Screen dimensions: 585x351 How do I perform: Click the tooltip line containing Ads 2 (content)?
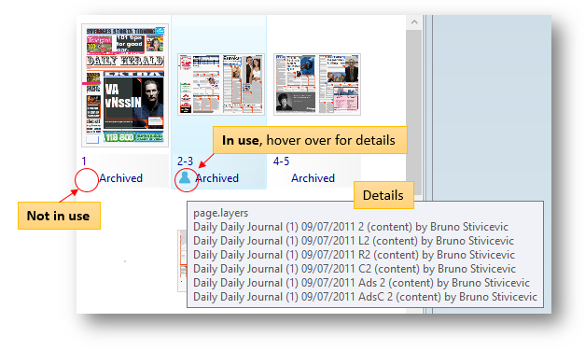[361, 283]
